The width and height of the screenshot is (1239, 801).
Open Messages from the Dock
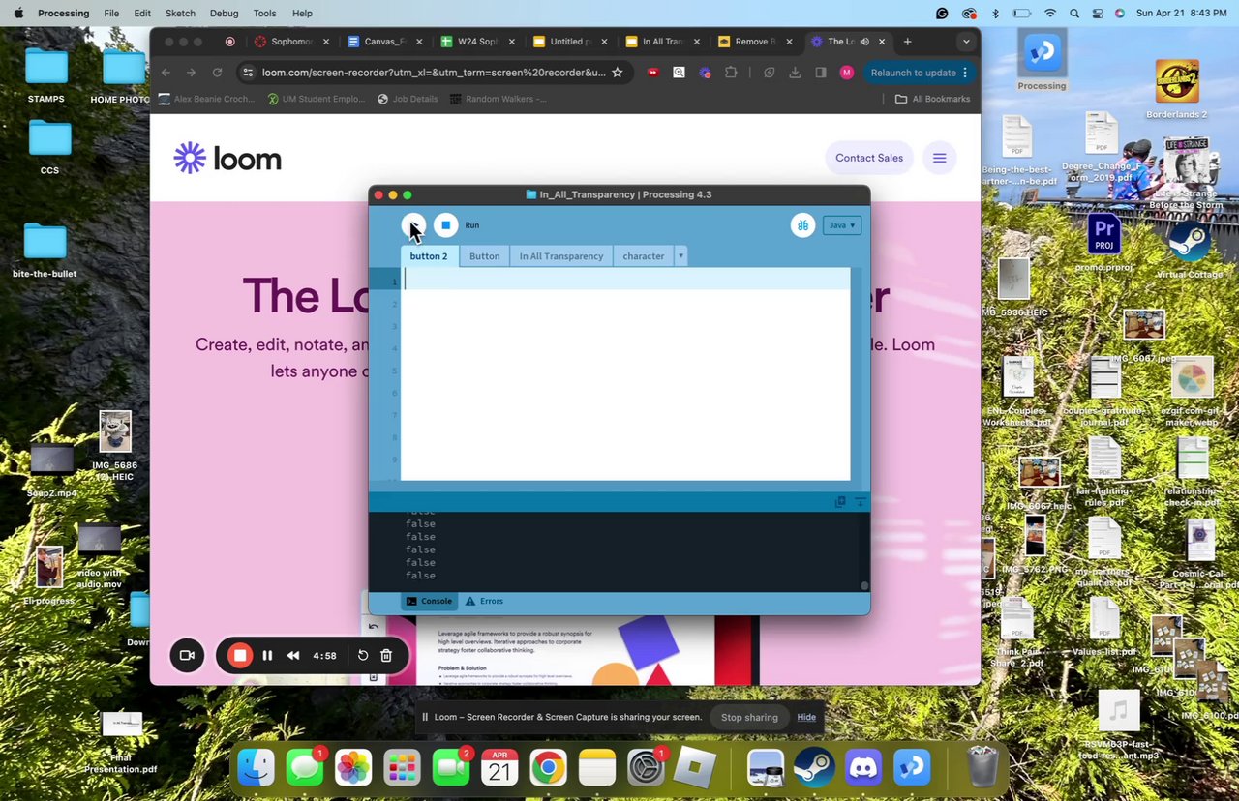coord(305,768)
